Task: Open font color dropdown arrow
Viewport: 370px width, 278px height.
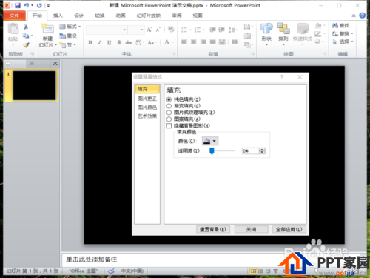Action: 173,42
